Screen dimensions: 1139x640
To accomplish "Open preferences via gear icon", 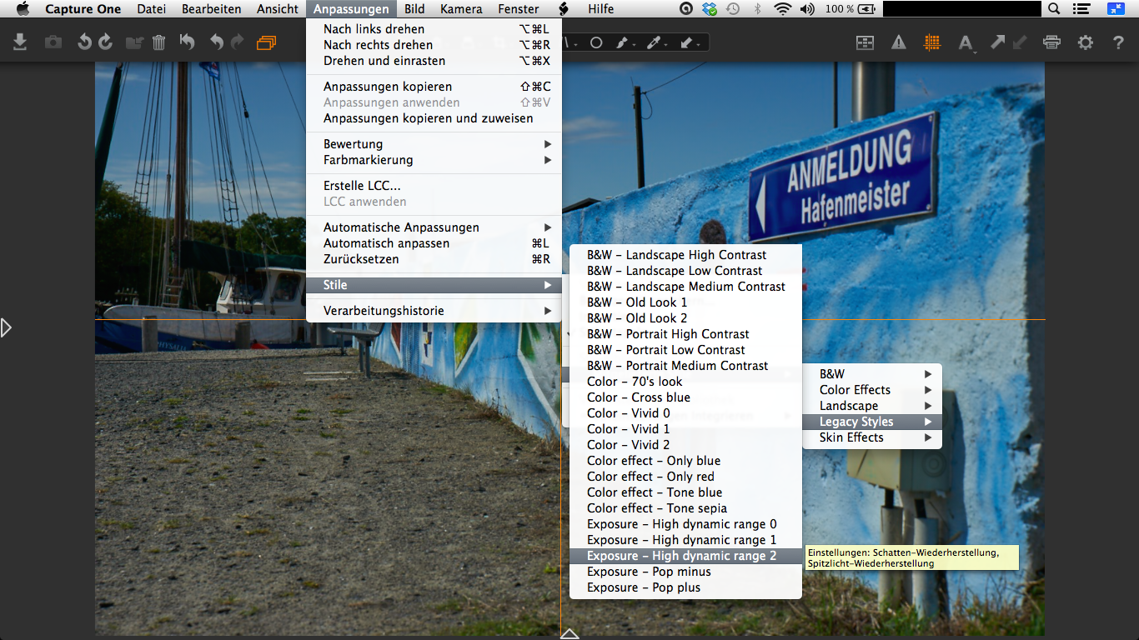I will [1085, 42].
